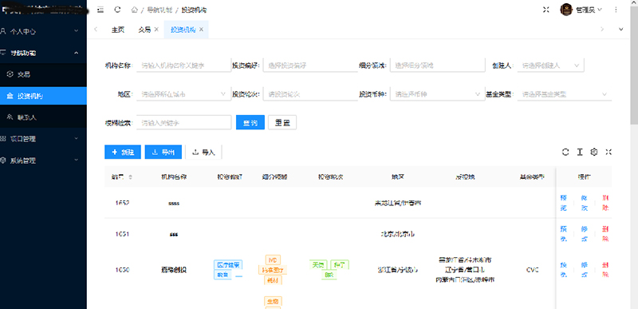Focus the 机构名称 input field
This screenshot has height=309, width=638.
tap(183, 65)
